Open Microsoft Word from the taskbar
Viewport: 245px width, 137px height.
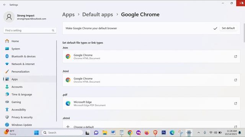pos(113,132)
